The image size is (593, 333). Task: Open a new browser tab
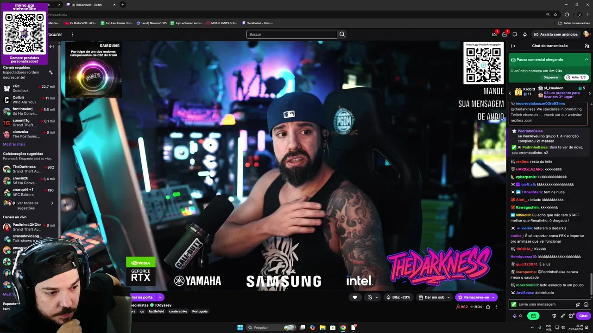pyautogui.click(x=122, y=5)
